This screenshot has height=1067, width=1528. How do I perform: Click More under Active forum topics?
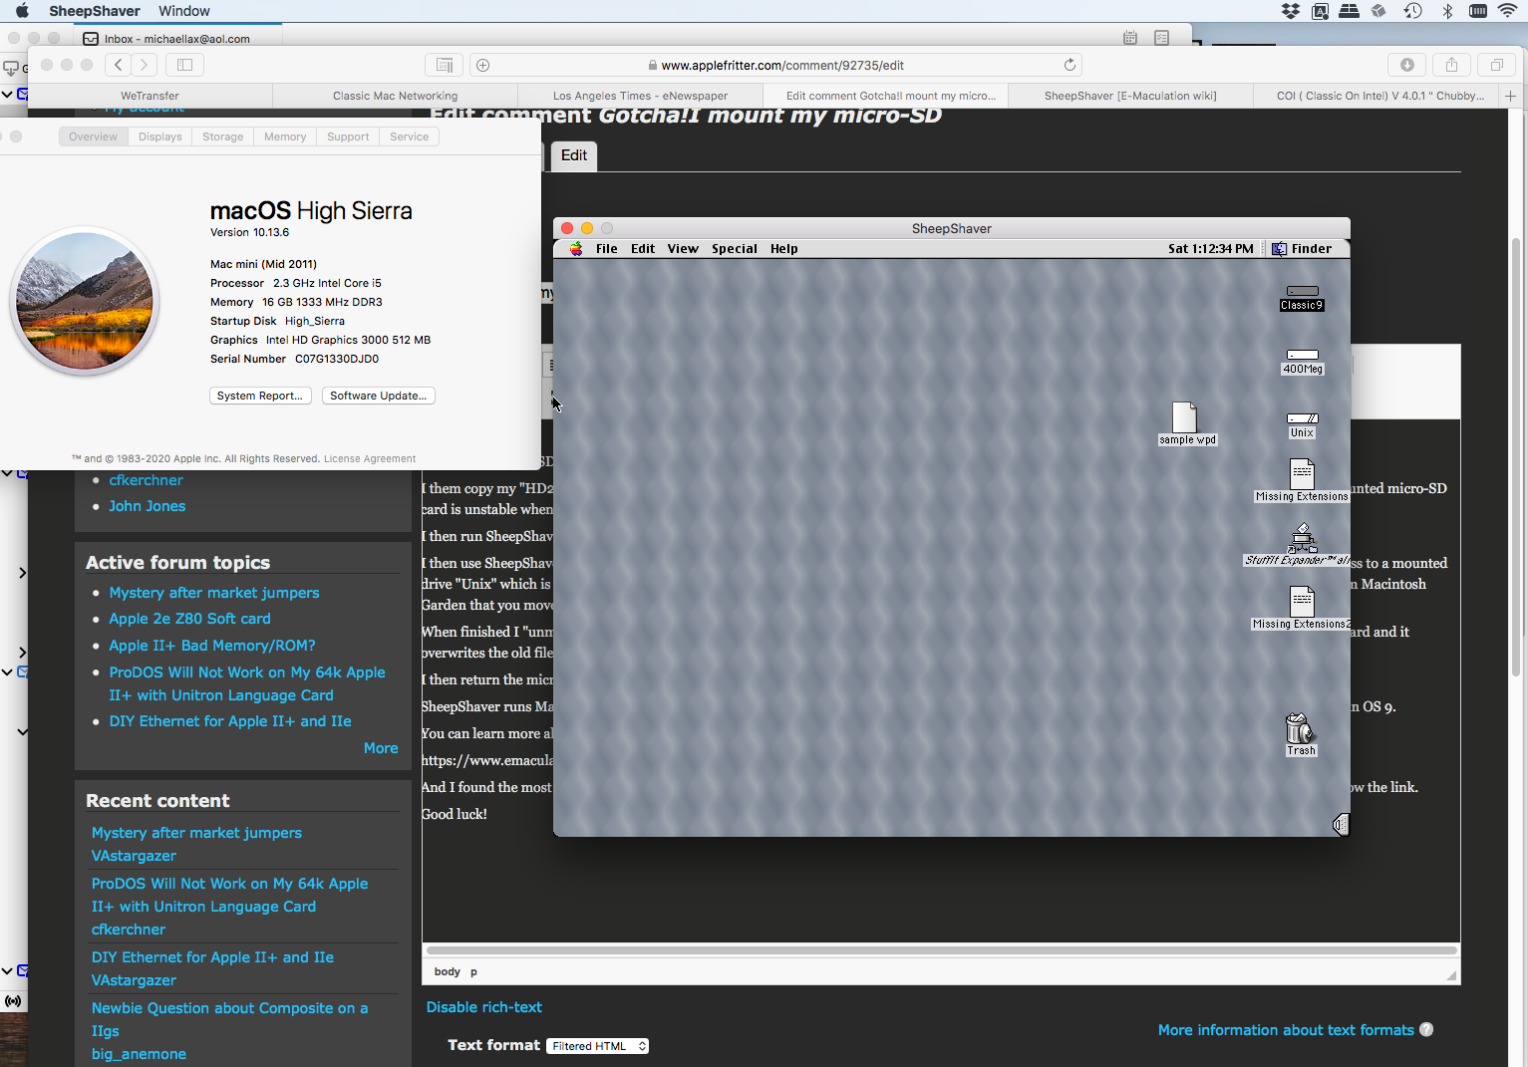coord(381,748)
